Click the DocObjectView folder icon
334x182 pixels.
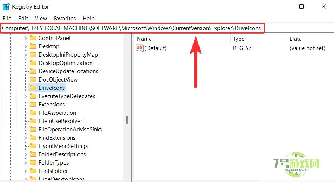pos(33,79)
